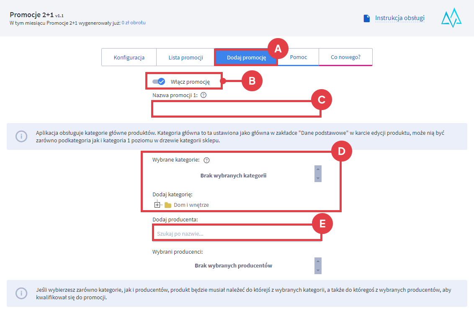This screenshot has height=311, width=474.
Task: Click up arrow in selected categories list
Action: (318, 169)
